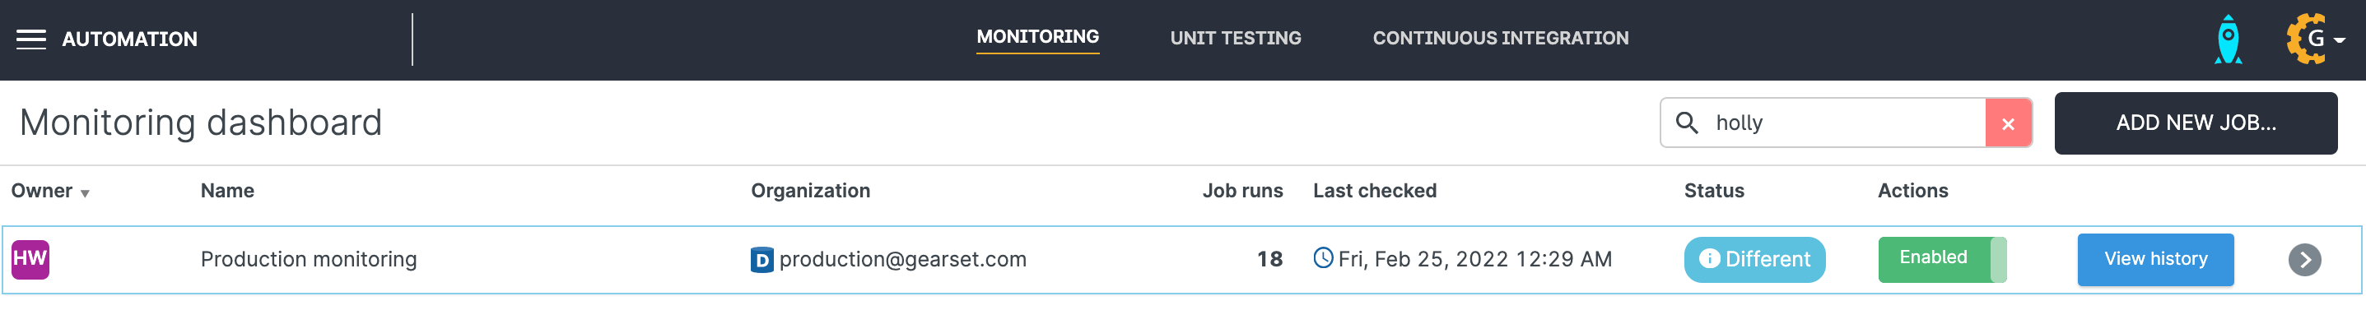Screen dimensions: 2366x324
Task: Click the rocket launch icon
Action: [2229, 39]
